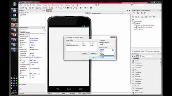The height and width of the screenshot is (96, 172).
Task: Click the Resource identifier input field
Action: (x=107, y=45)
